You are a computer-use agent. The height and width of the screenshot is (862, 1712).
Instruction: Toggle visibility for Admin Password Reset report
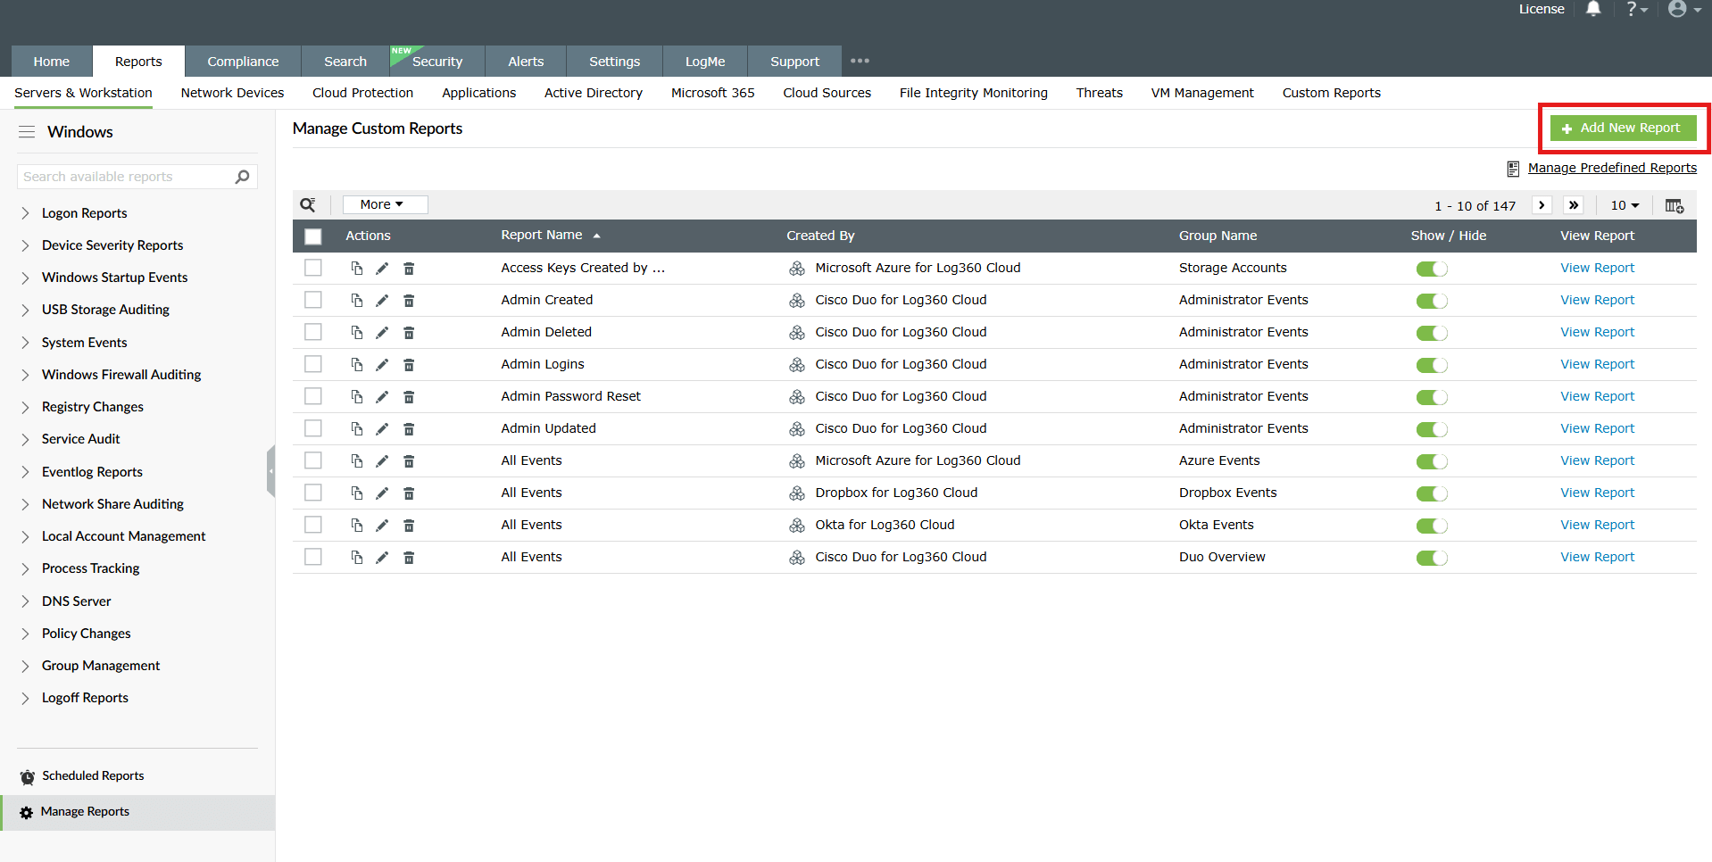click(1432, 397)
